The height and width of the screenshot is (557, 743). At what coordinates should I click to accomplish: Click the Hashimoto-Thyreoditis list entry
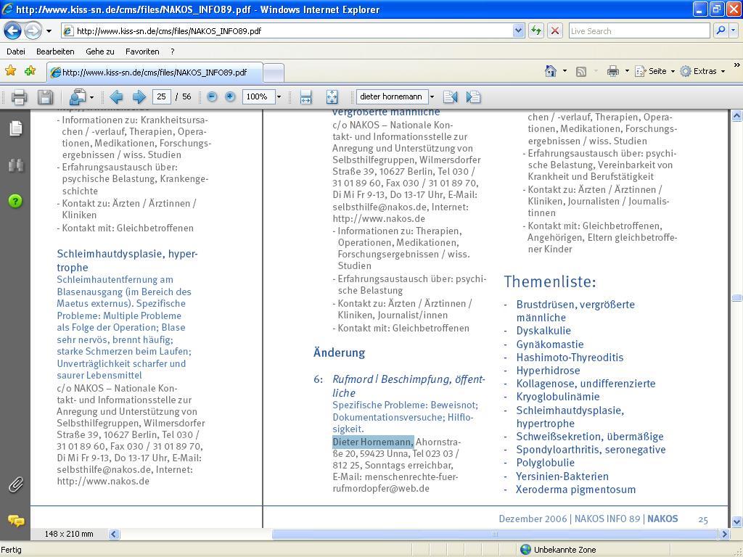(570, 358)
